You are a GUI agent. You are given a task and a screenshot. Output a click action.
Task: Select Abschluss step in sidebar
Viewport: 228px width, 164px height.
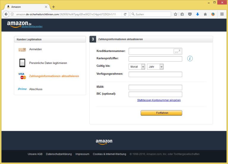[36, 89]
